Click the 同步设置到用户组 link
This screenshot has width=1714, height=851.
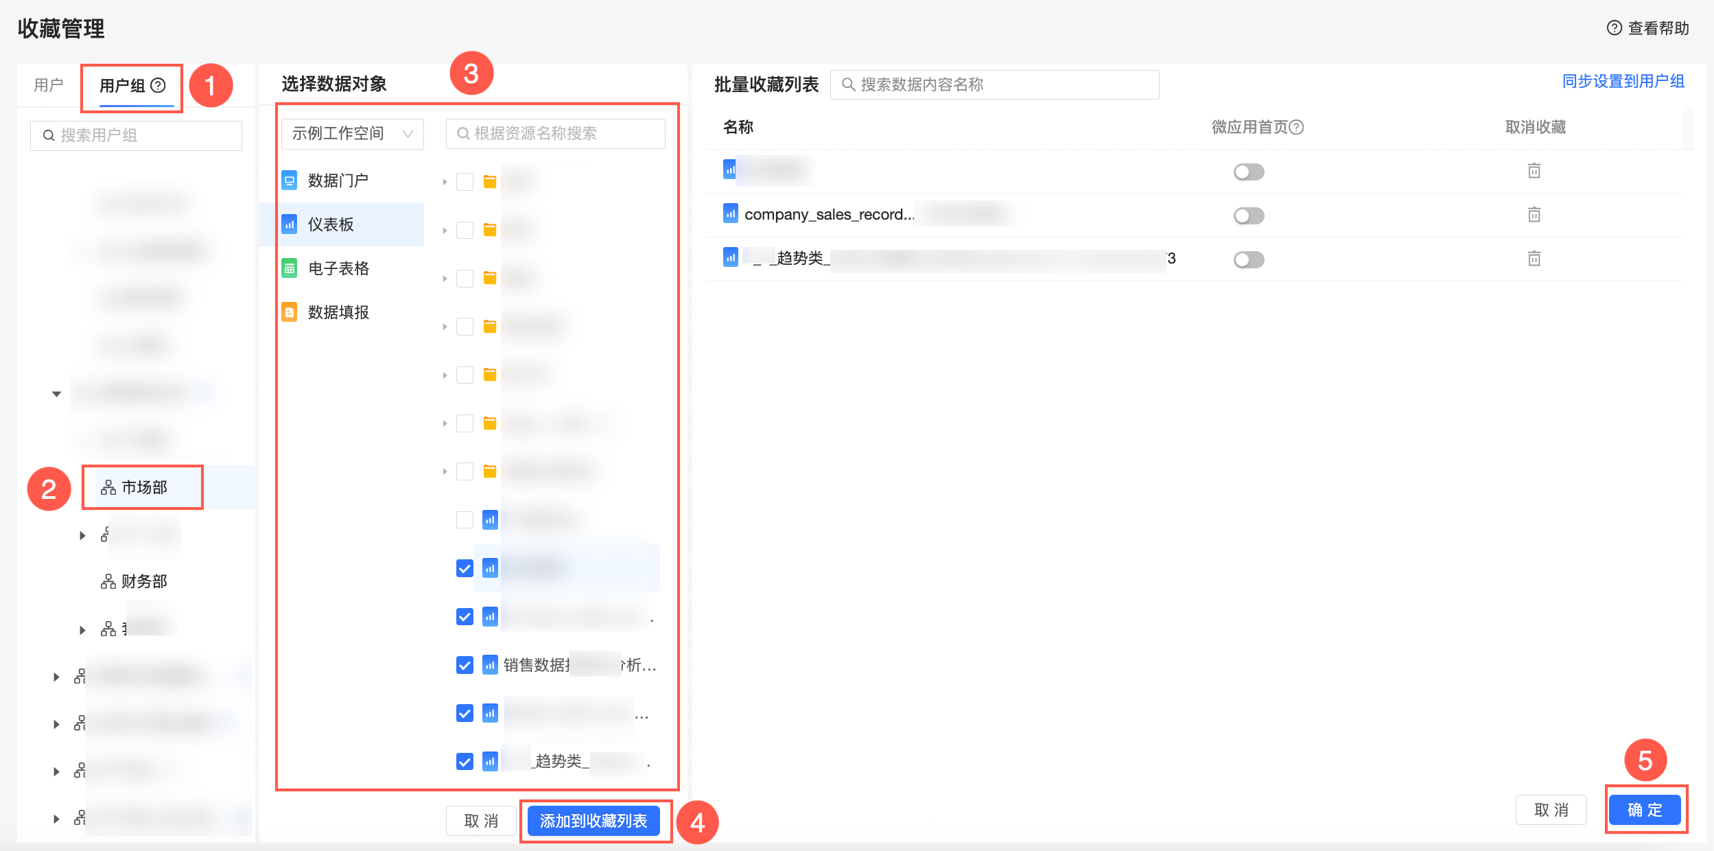click(1623, 82)
